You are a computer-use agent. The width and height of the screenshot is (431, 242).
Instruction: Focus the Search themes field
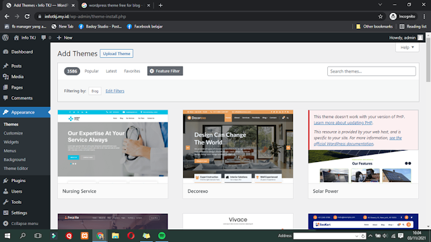click(x=371, y=71)
